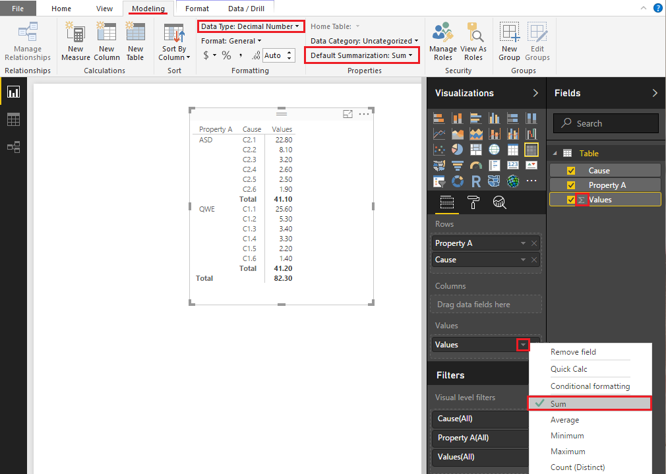Choose the donut chart visualization

pos(458,181)
